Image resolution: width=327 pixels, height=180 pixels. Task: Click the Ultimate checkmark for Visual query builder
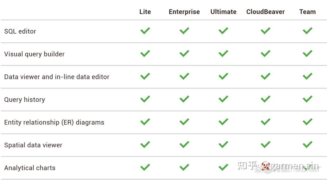point(223,54)
